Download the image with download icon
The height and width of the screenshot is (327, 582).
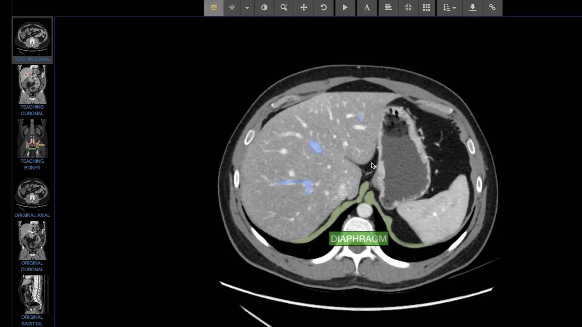(473, 8)
